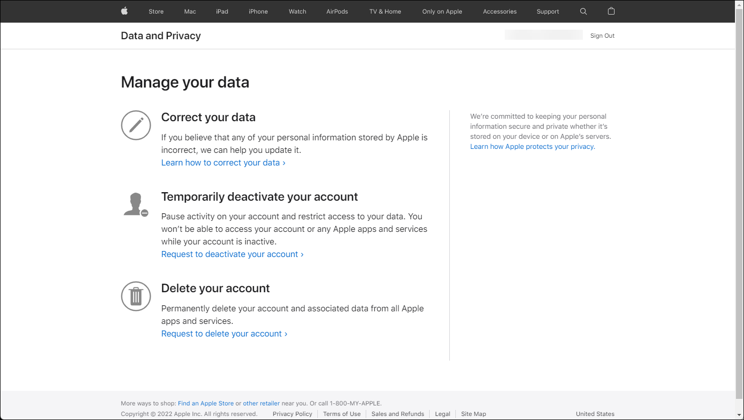Sign Out of the account
This screenshot has width=744, height=420.
[x=602, y=36]
